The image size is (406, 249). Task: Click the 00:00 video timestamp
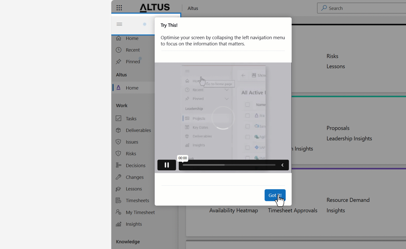pos(183,158)
